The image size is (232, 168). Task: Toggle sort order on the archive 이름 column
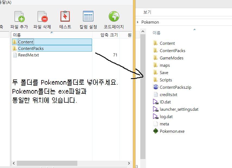[x=17, y=35]
